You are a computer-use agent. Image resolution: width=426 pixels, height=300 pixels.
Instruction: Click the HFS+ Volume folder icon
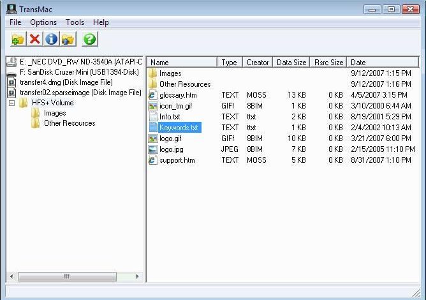(24, 103)
